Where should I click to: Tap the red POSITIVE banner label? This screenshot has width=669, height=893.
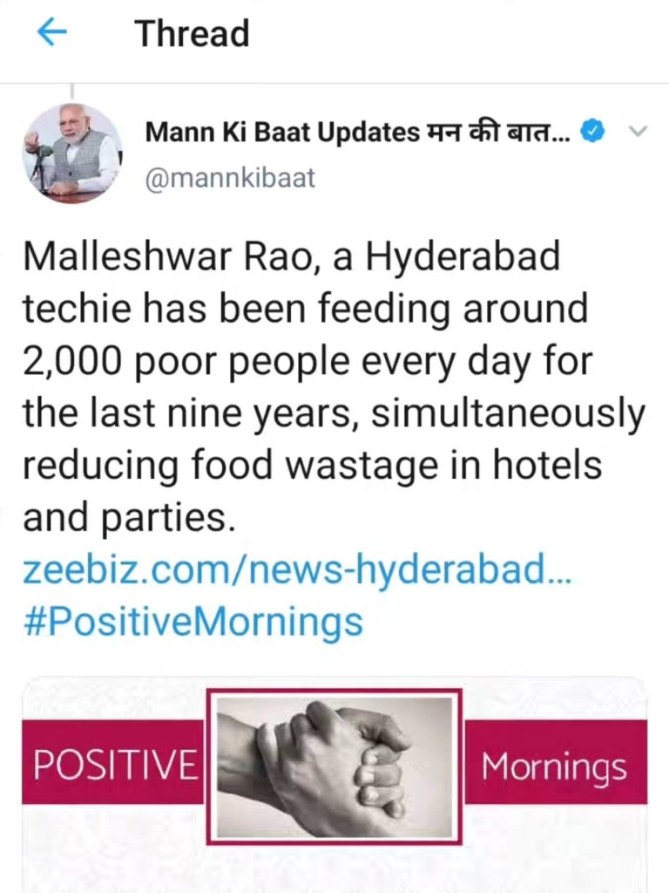tap(113, 765)
